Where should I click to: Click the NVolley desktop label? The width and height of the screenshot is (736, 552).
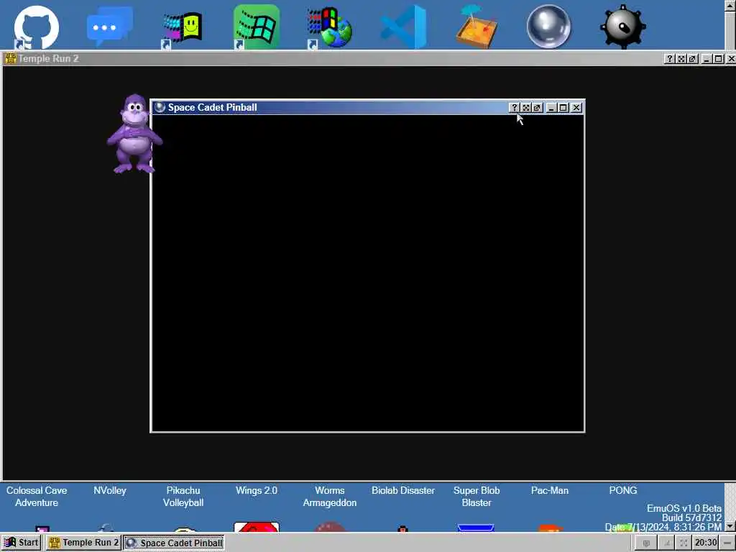point(110,490)
